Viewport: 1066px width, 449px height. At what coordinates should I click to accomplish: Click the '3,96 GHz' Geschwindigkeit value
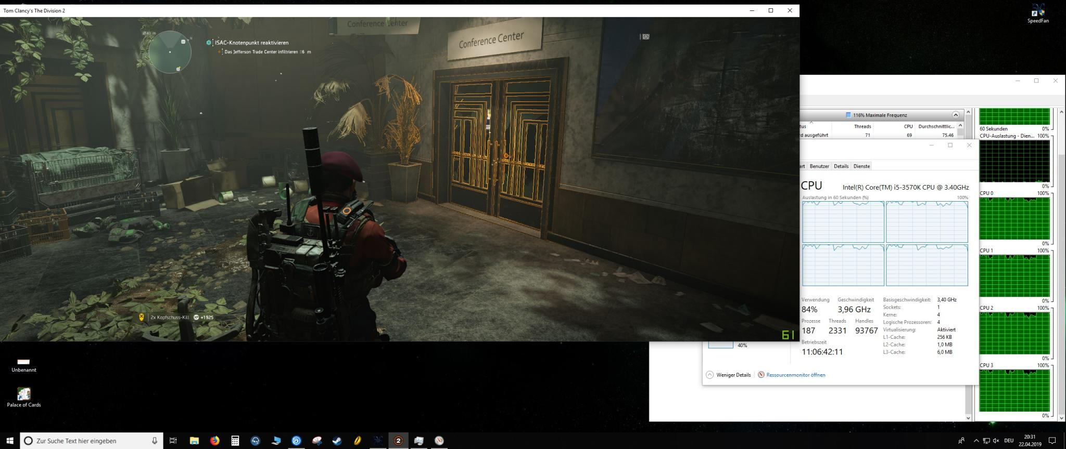(854, 309)
